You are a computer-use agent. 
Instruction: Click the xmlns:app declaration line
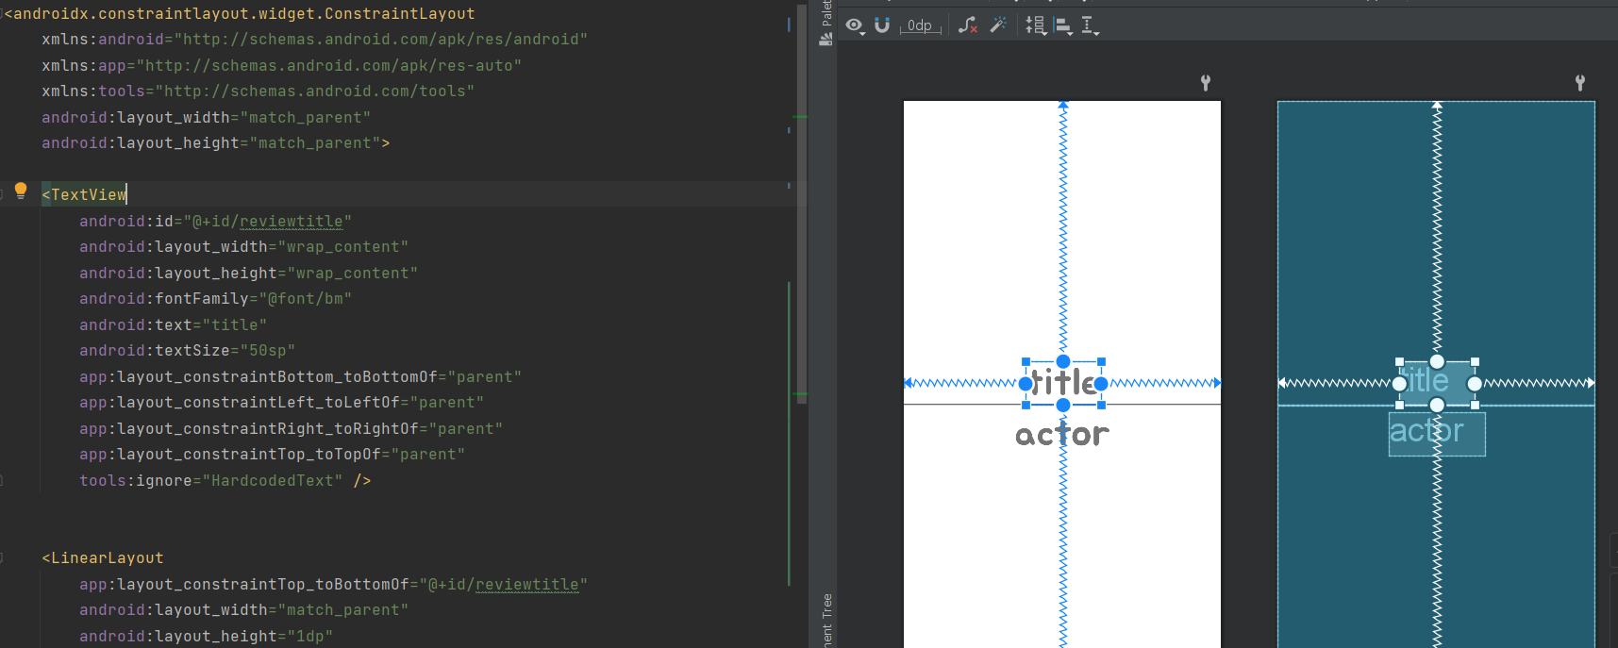pos(281,65)
